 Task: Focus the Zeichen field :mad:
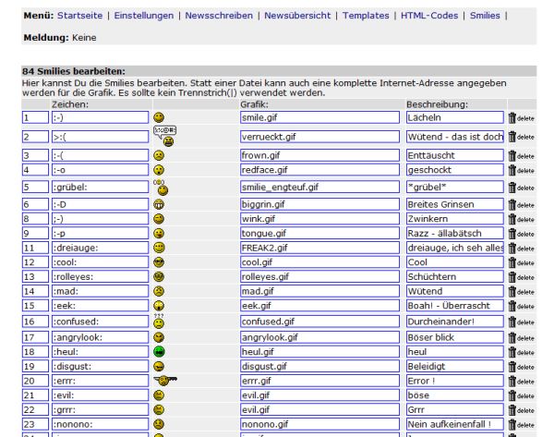click(x=101, y=291)
